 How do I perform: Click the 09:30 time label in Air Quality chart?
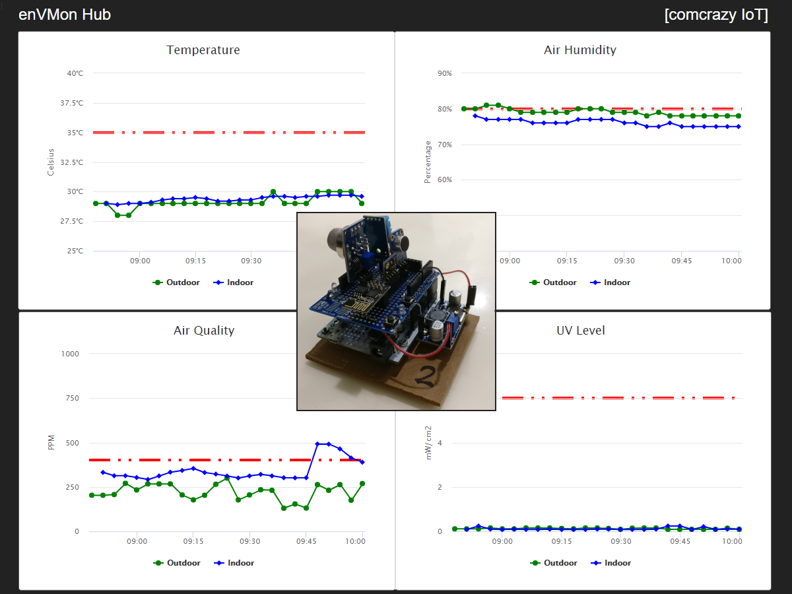[249, 541]
